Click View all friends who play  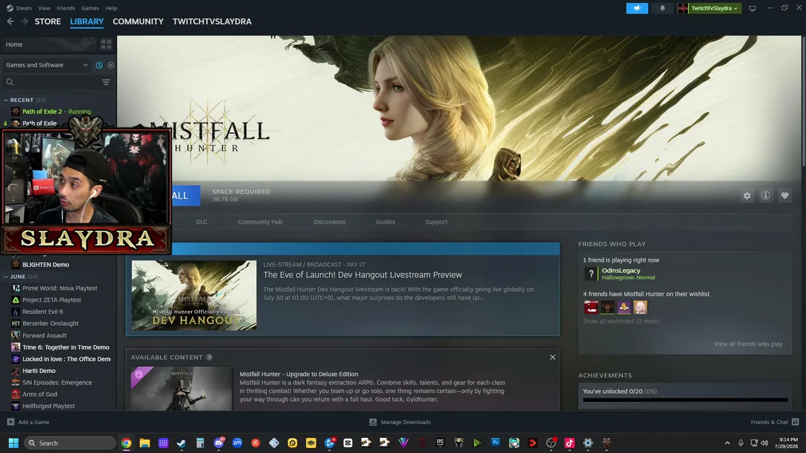[748, 344]
